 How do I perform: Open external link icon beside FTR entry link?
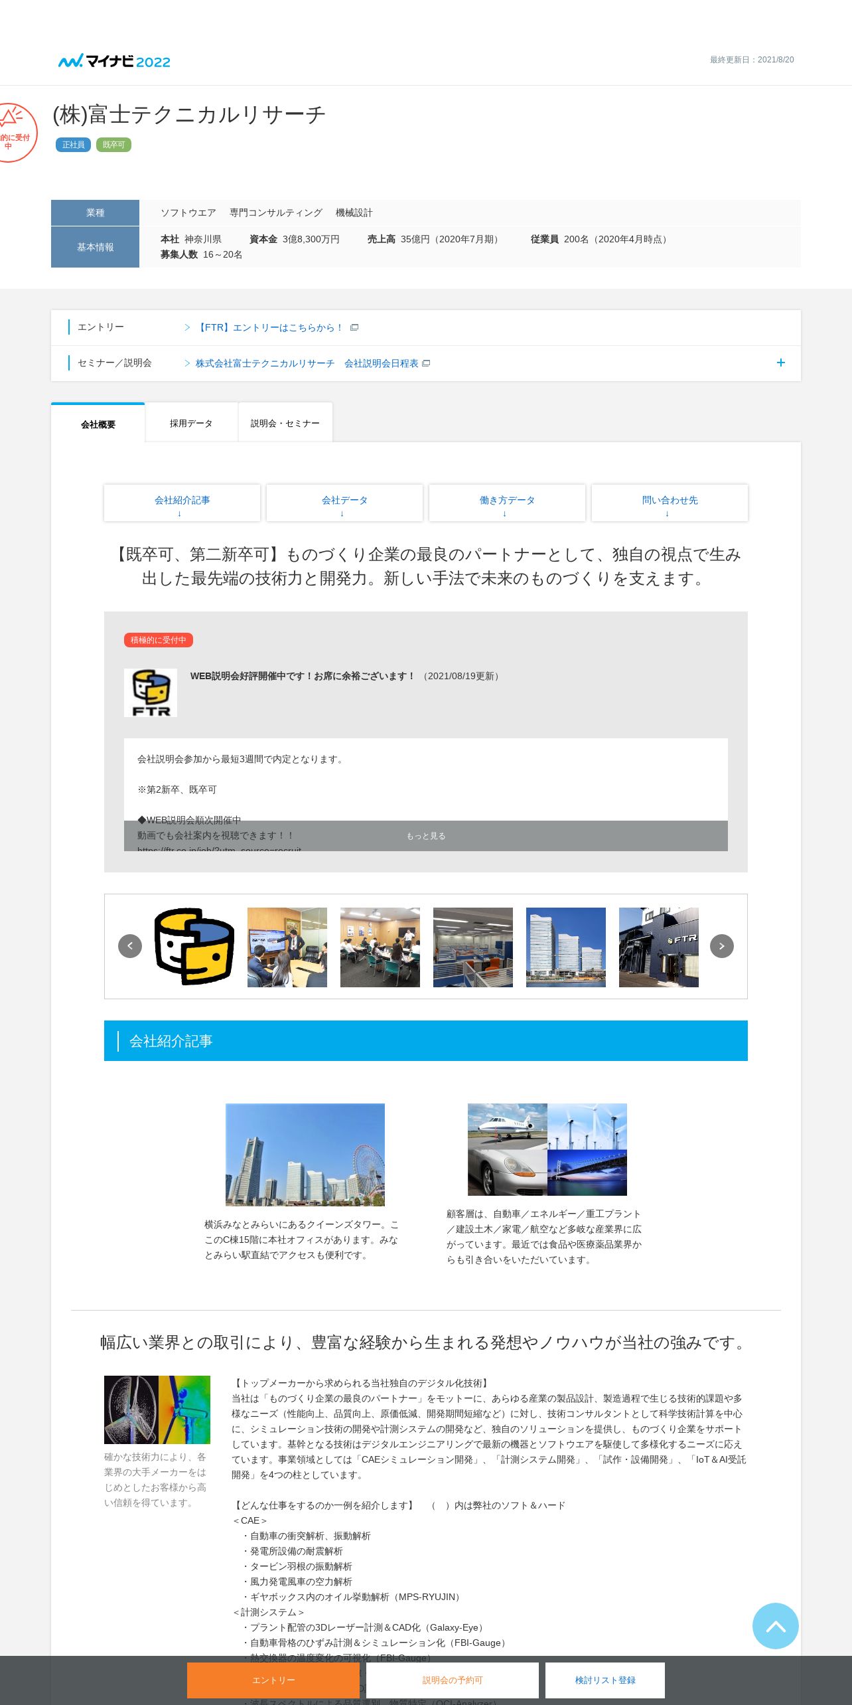click(x=354, y=327)
